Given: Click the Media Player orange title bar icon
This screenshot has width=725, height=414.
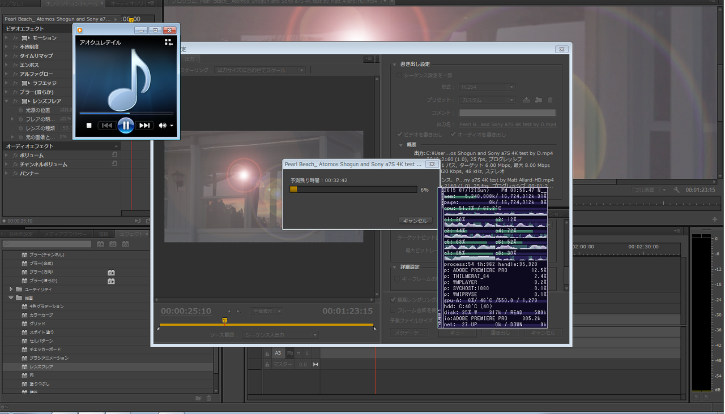Looking at the screenshot, I should coord(80,30).
